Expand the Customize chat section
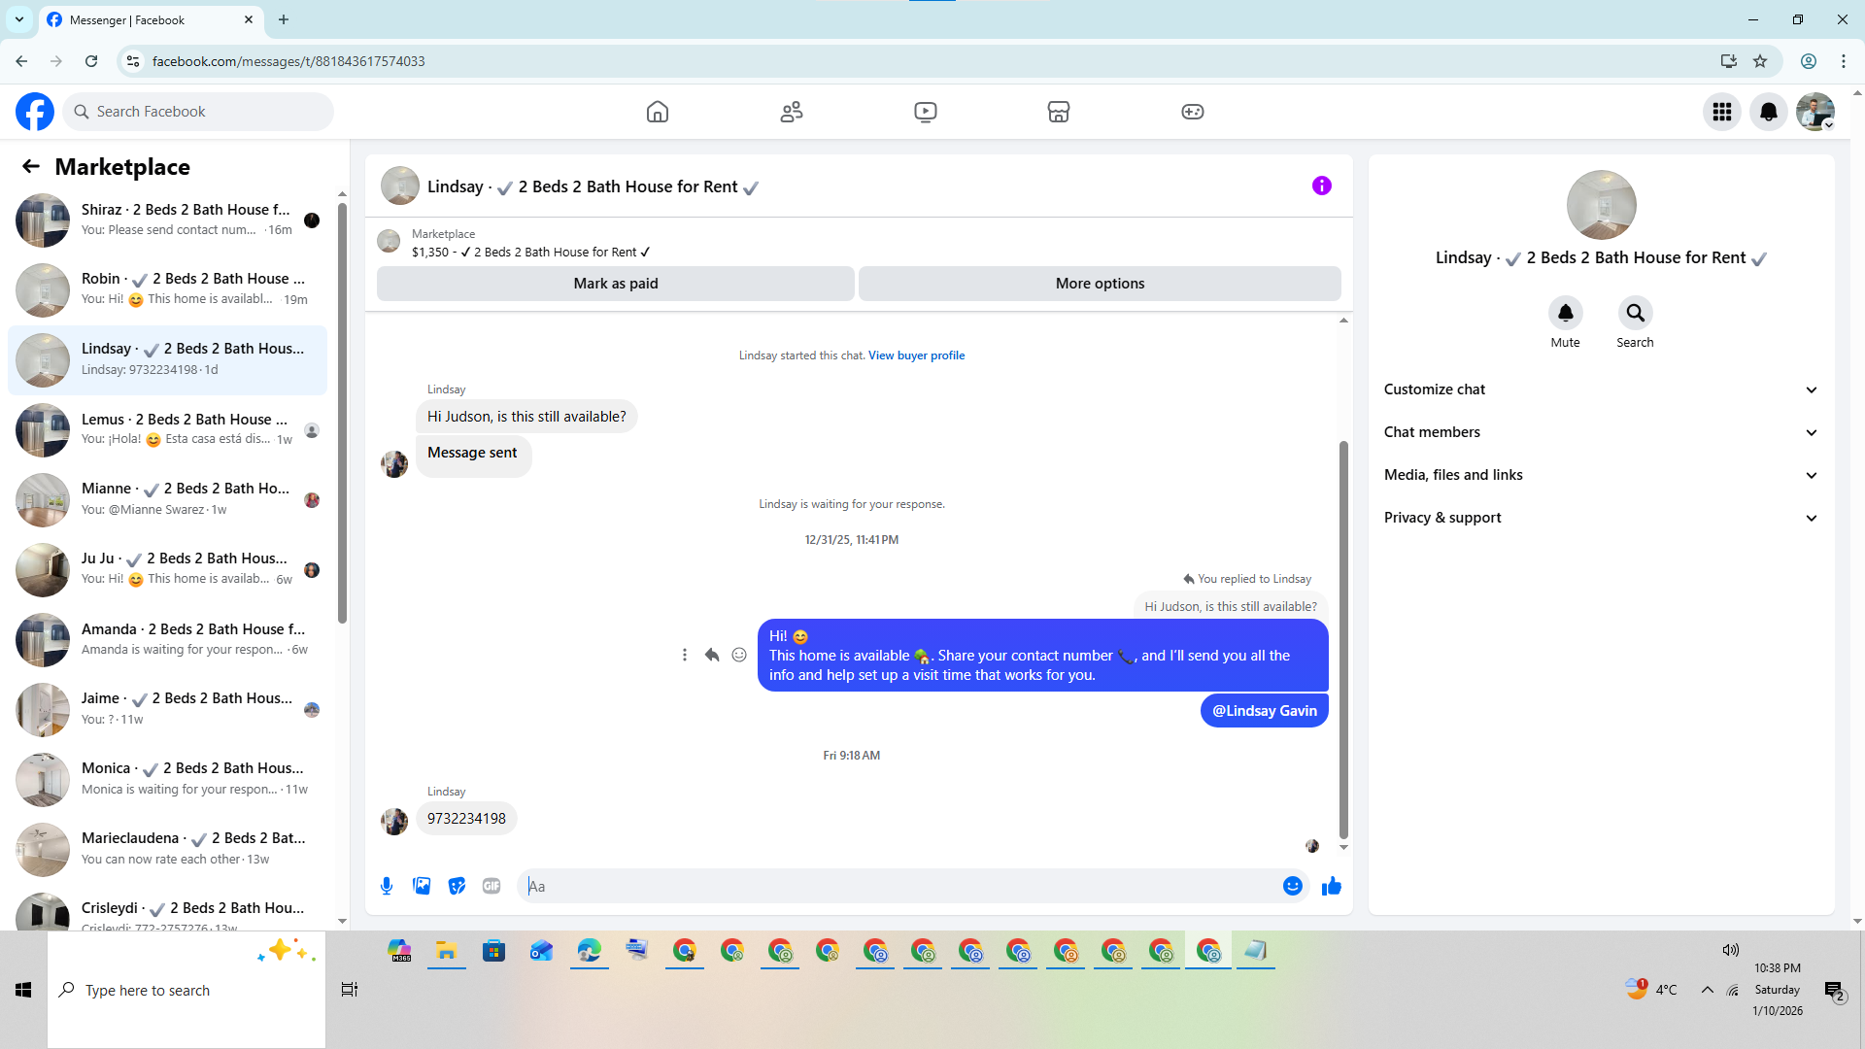The width and height of the screenshot is (1865, 1049). click(1600, 389)
